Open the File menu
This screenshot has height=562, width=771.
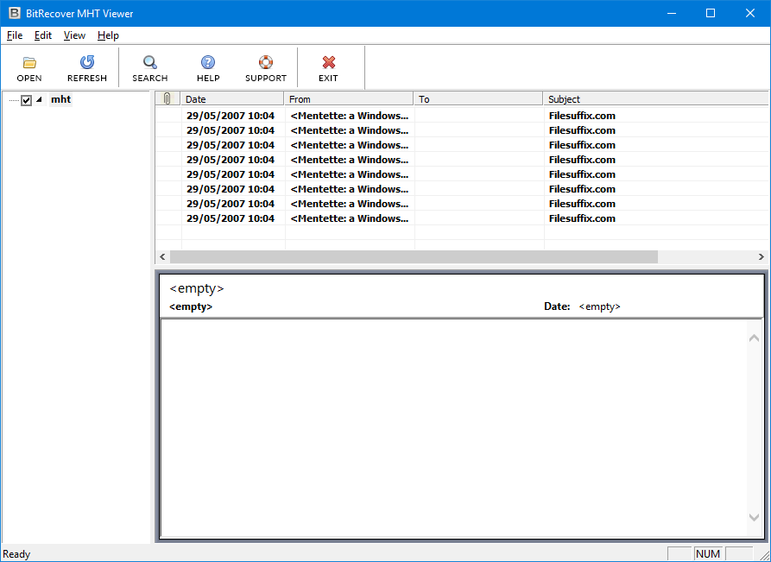[x=15, y=35]
